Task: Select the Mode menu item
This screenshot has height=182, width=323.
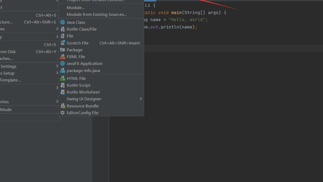Action: [29, 110]
